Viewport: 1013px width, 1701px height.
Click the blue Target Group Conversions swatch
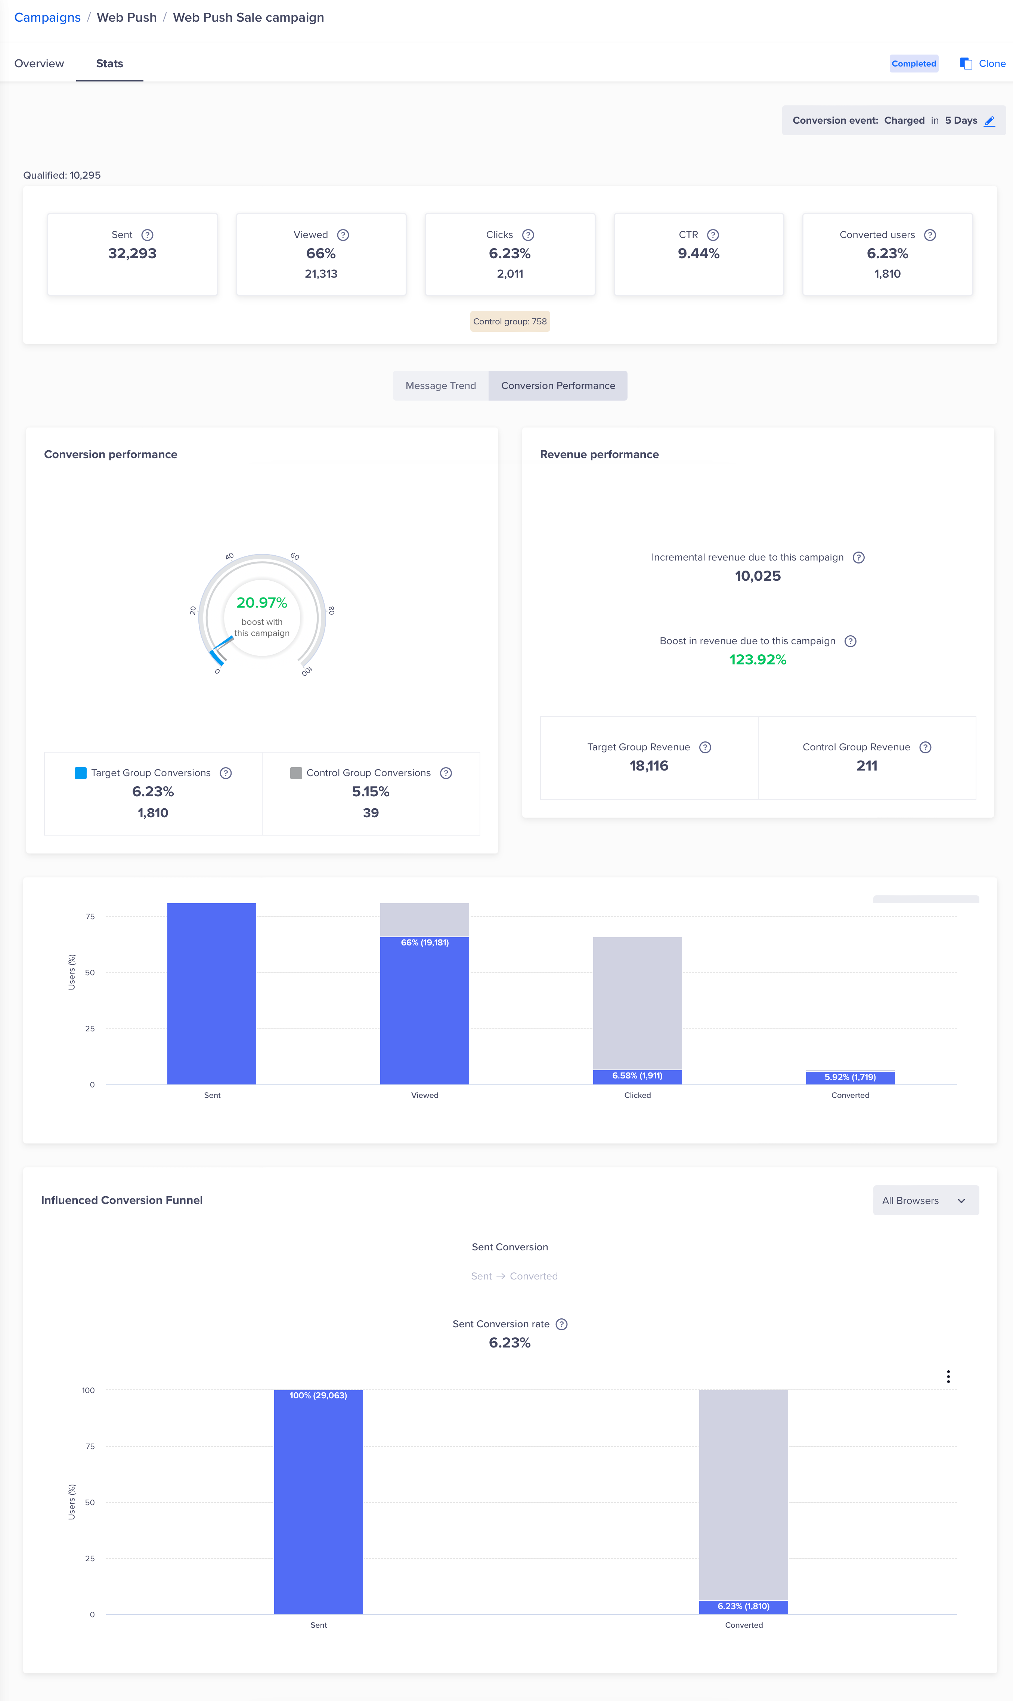click(81, 773)
